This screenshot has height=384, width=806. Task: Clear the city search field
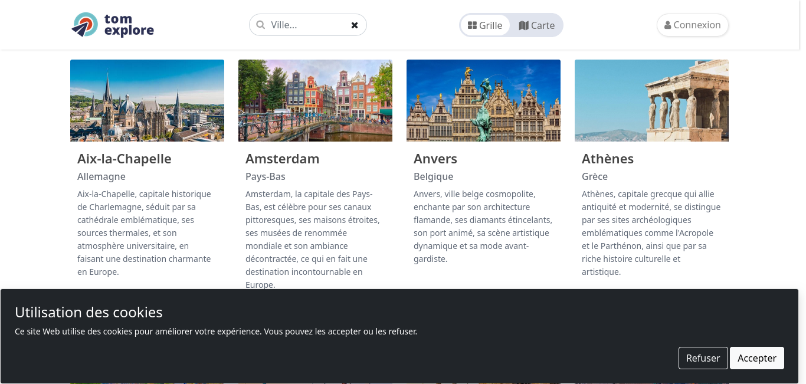(x=355, y=25)
